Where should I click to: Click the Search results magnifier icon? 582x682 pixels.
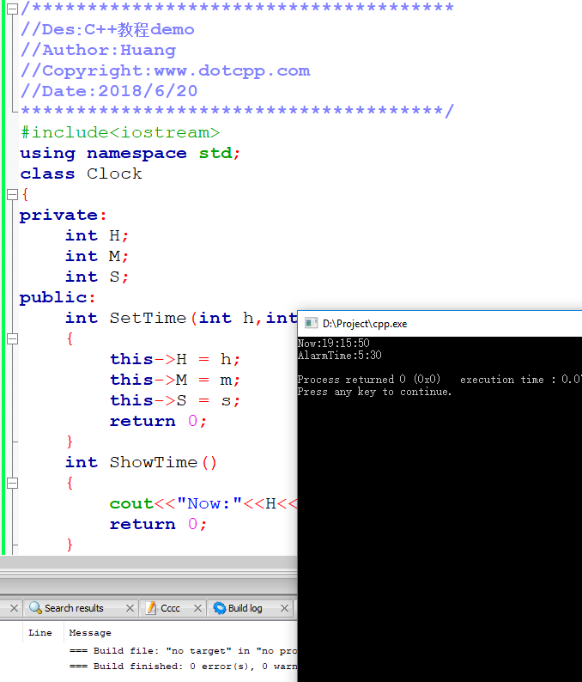35,608
